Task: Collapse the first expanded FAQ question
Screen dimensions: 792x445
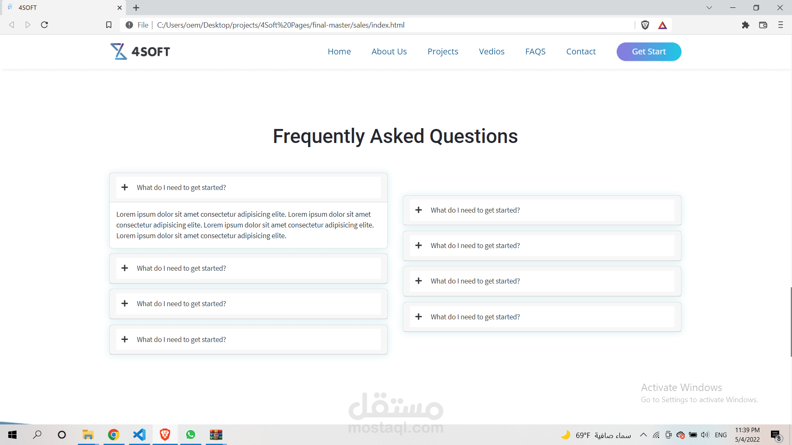Action: click(181, 187)
